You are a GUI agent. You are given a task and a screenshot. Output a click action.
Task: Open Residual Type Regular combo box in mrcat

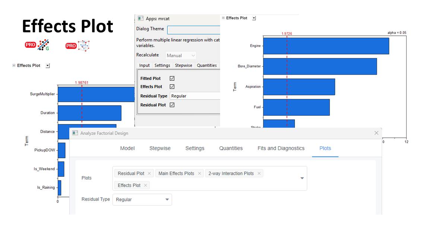click(x=195, y=96)
